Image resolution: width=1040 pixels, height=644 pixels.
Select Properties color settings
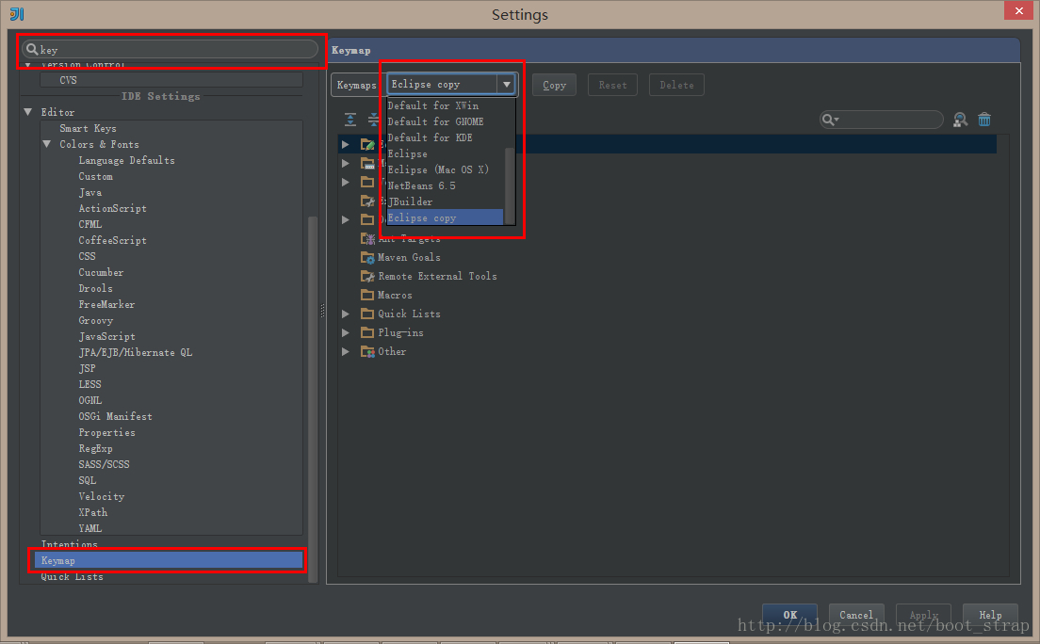pyautogui.click(x=106, y=432)
